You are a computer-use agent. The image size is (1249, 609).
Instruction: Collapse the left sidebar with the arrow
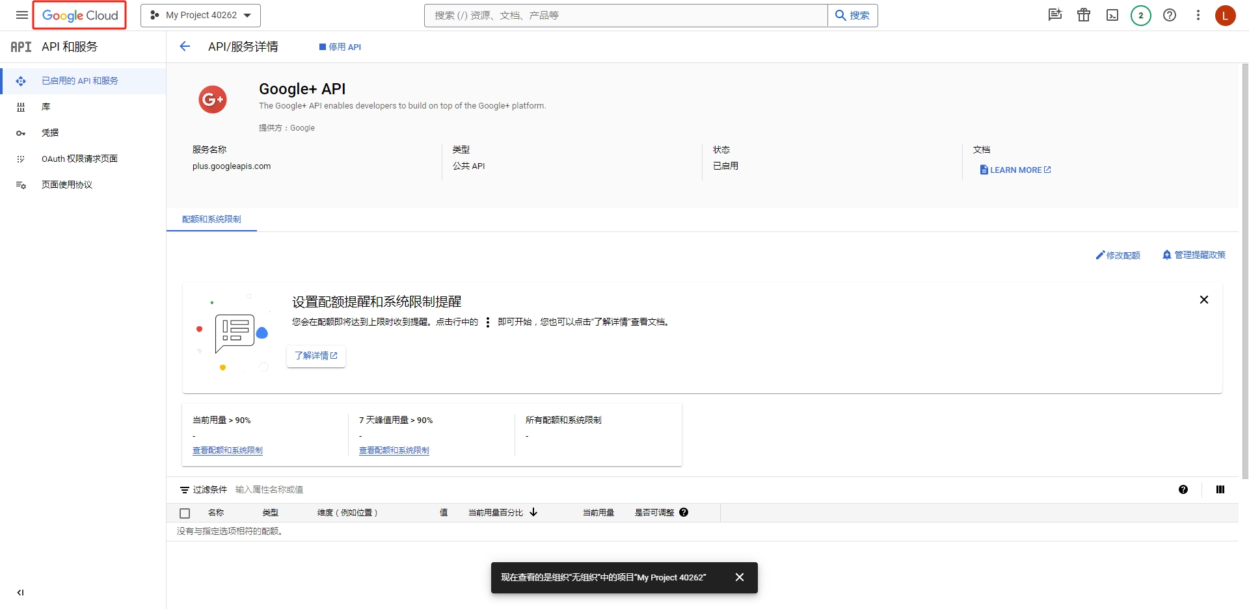point(20,592)
